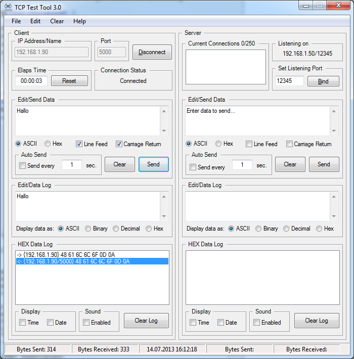Click server Enter data to send box
The image size is (354, 359).
coord(258,121)
